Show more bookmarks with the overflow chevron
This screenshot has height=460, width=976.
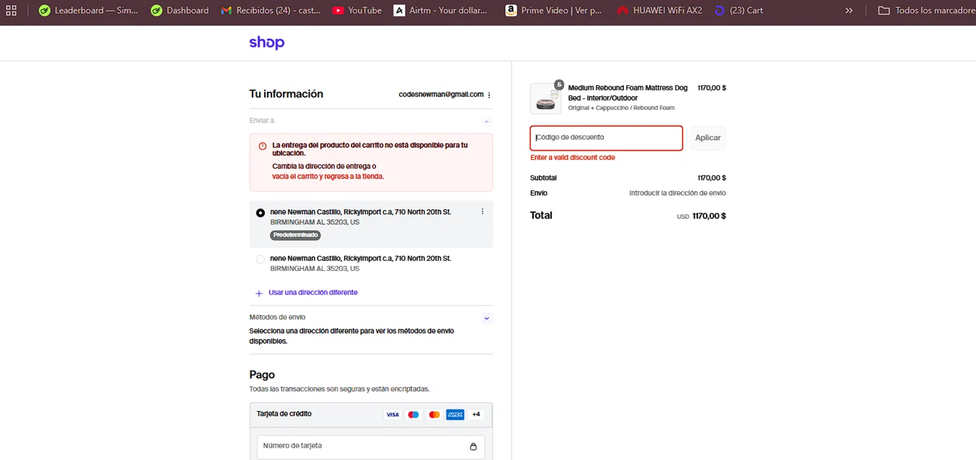click(848, 10)
